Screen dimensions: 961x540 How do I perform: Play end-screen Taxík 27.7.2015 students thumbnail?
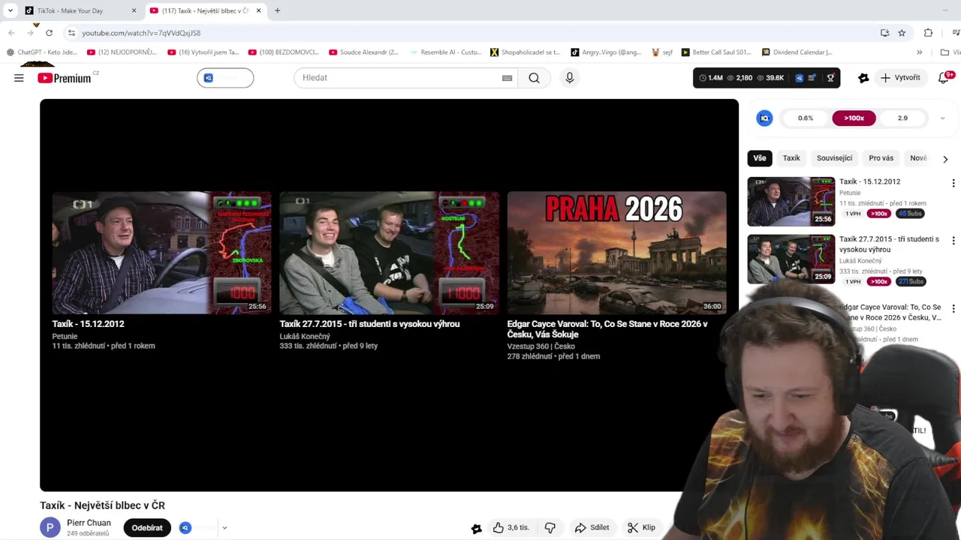[389, 253]
